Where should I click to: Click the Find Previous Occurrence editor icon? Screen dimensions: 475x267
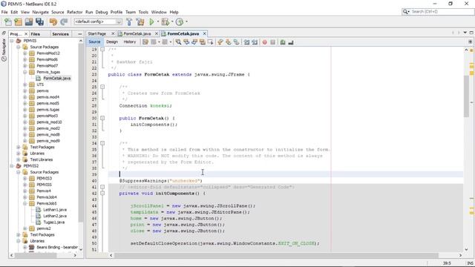[x=186, y=42]
